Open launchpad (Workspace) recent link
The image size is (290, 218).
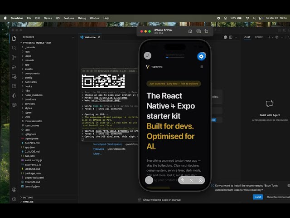click(x=107, y=144)
